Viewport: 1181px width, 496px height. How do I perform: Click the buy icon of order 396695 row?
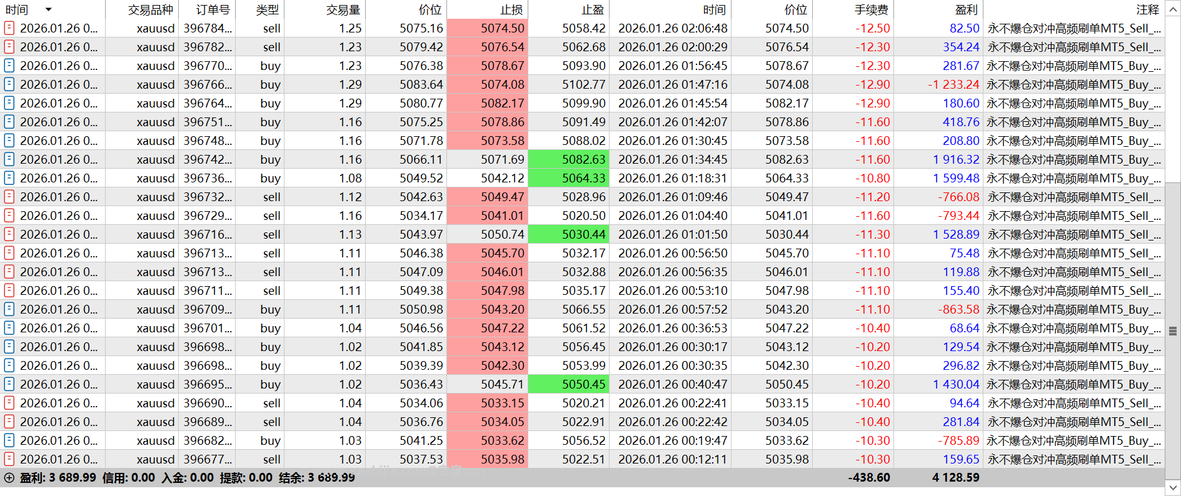point(9,384)
